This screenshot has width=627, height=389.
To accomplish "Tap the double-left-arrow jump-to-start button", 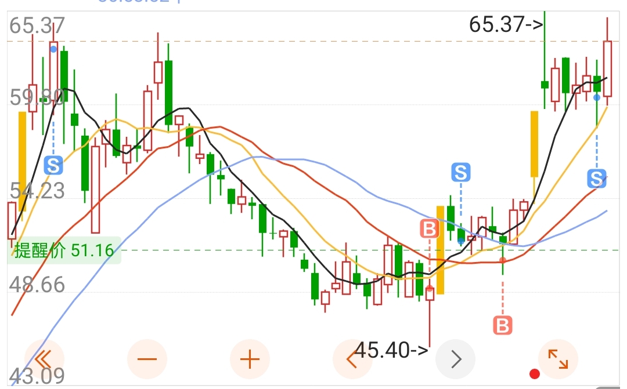I will click(44, 359).
